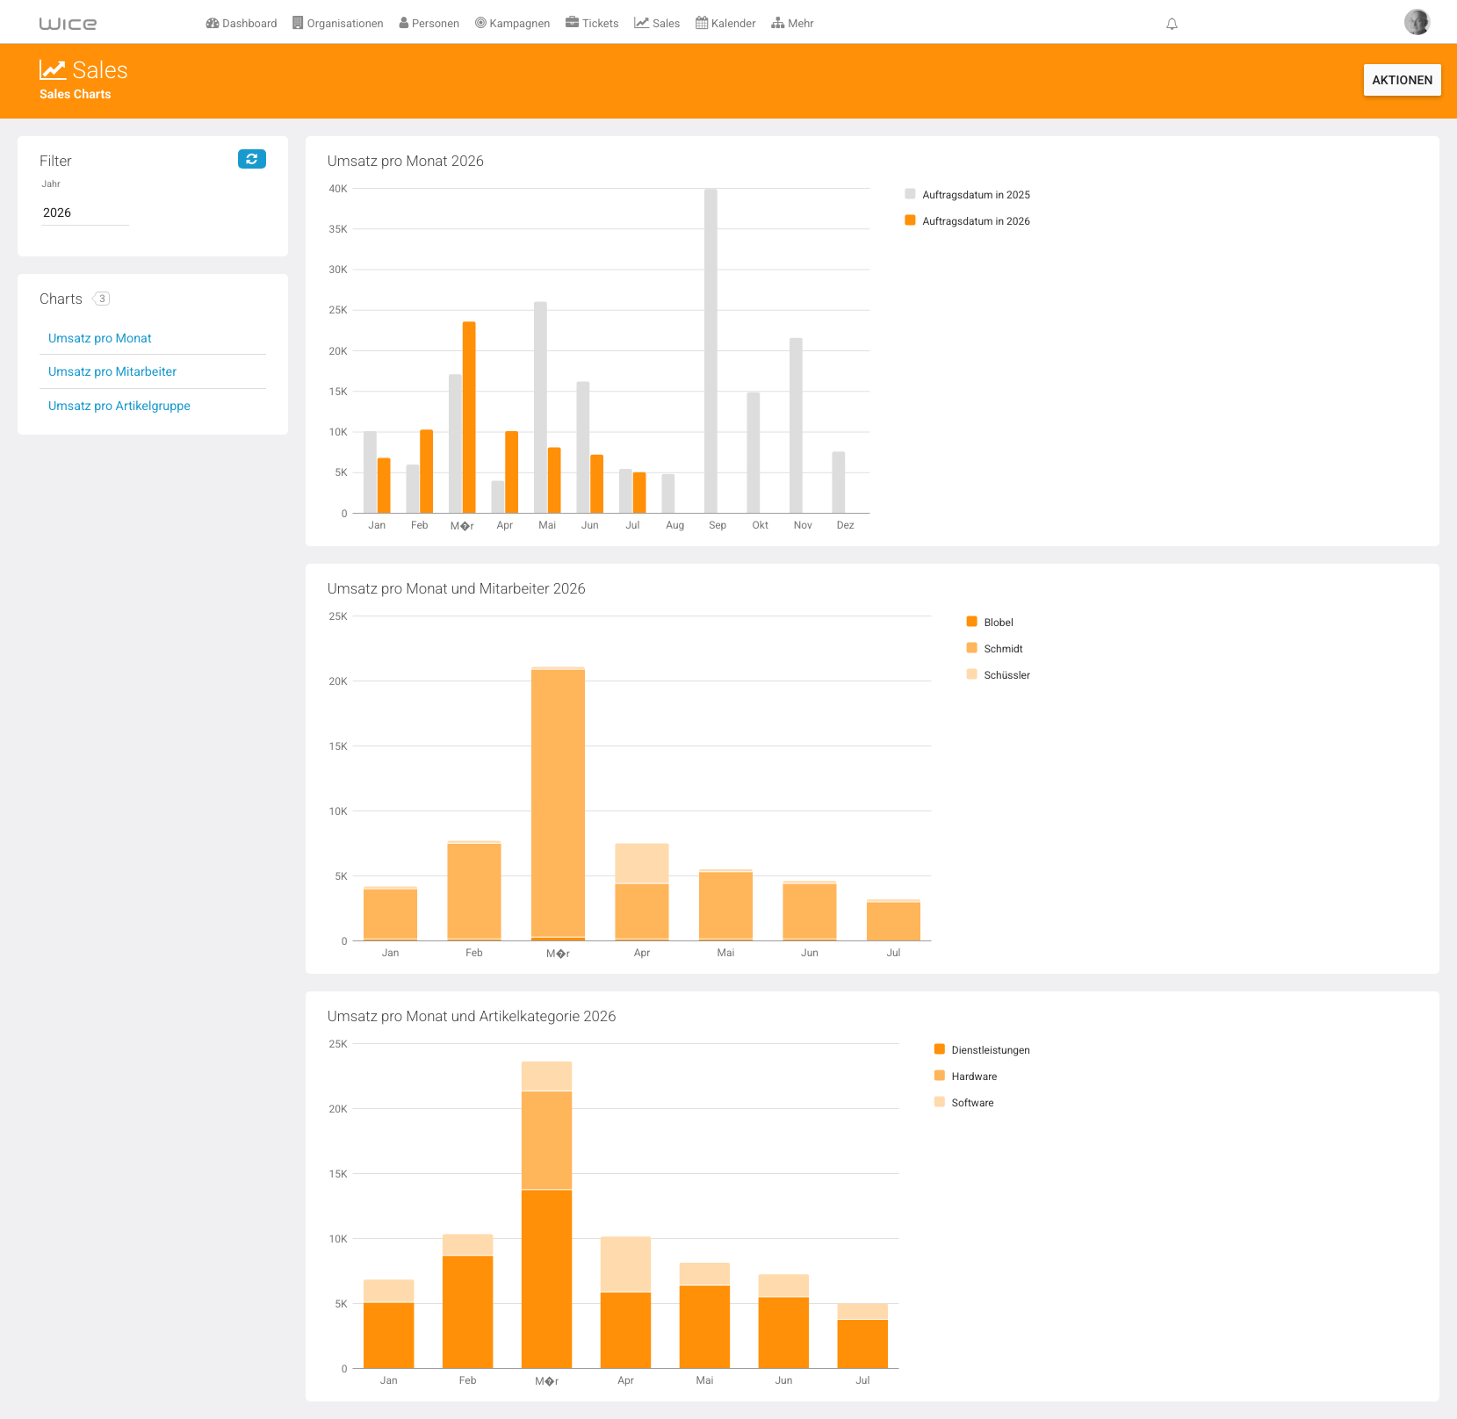Click Dienstleistungen March segment in Artikelkategorie chart
Viewport: 1457px width, 1419px height.
click(546, 1279)
